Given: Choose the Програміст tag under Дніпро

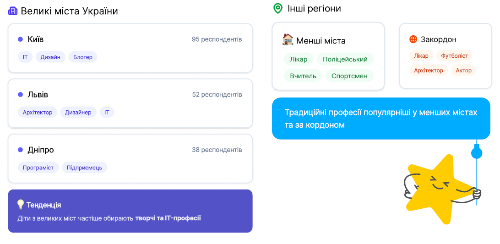Looking at the screenshot, I should tap(38, 168).
